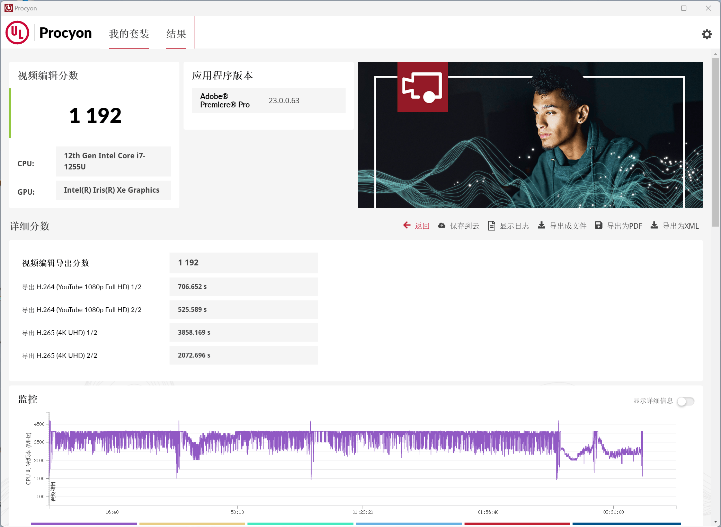Open the settings gear icon

tap(706, 34)
